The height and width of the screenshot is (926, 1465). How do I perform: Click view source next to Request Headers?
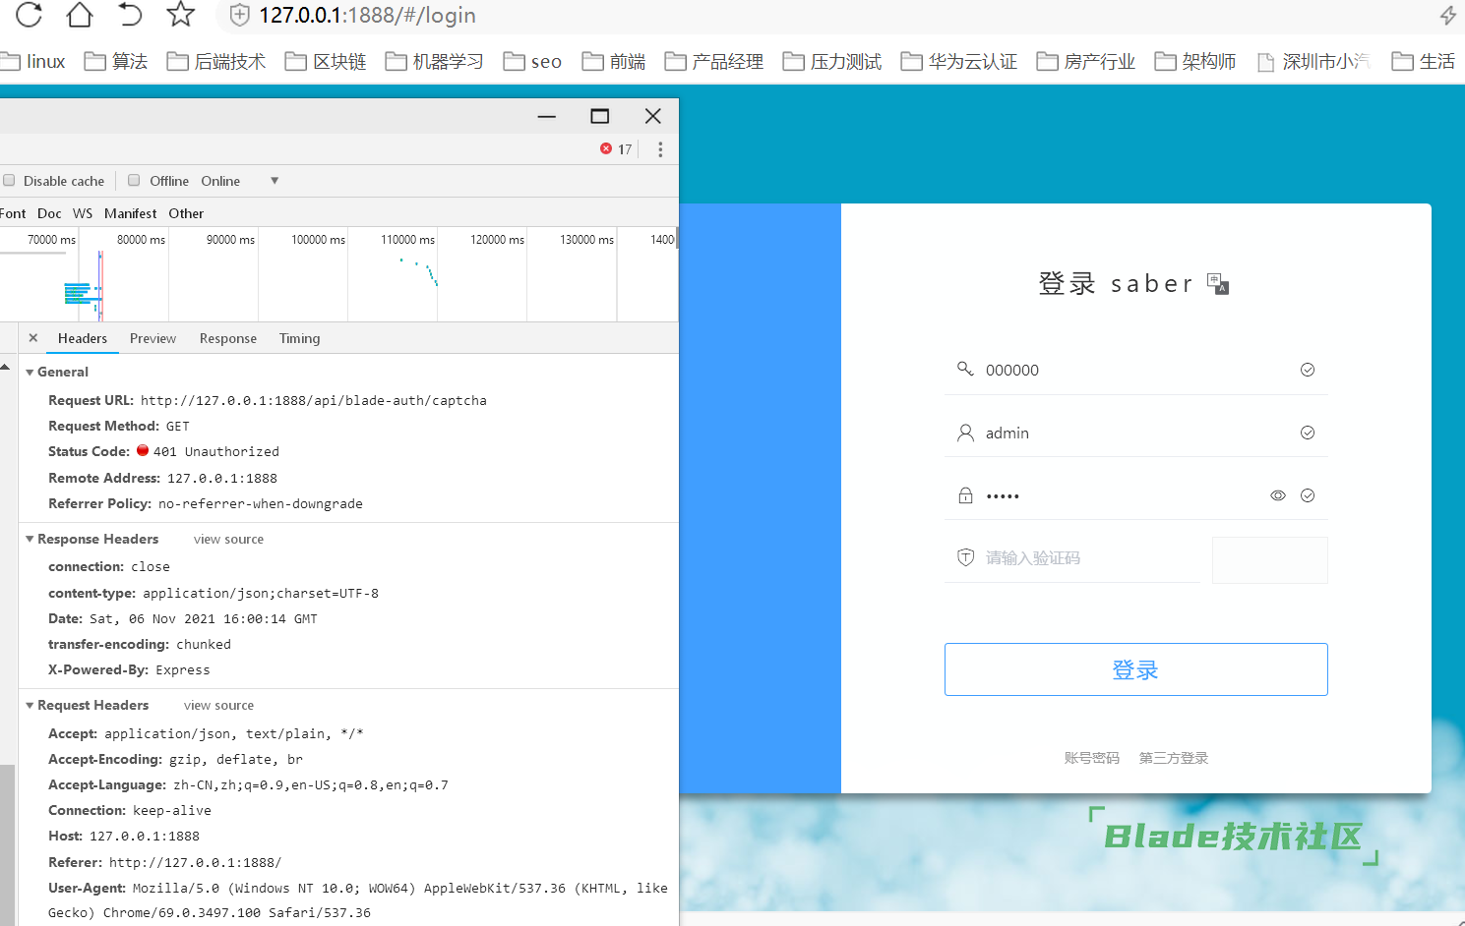(x=218, y=705)
